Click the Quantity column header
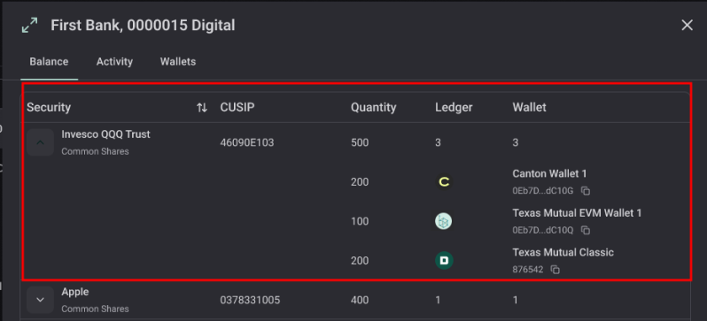This screenshot has height=321, width=707. coord(373,108)
